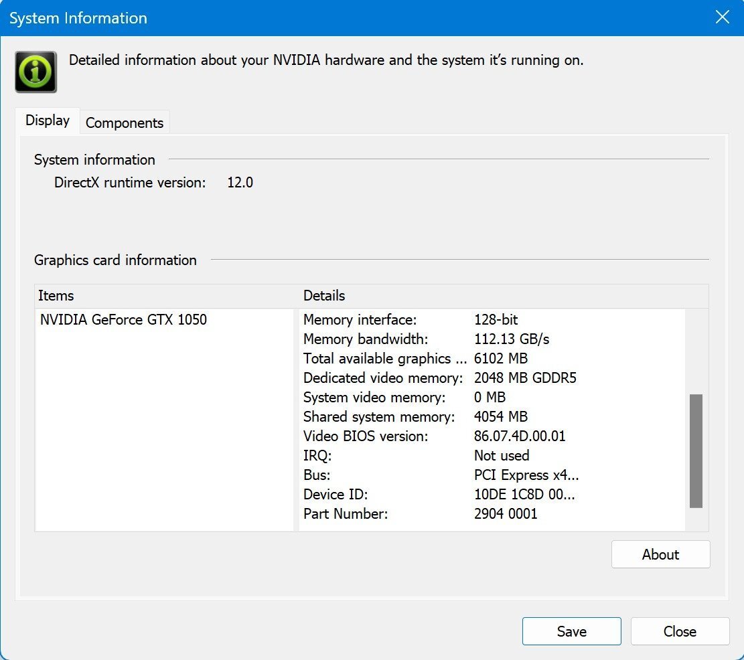The width and height of the screenshot is (744, 660).
Task: Click the 112.13 GB/s bandwidth value
Action: tap(512, 339)
